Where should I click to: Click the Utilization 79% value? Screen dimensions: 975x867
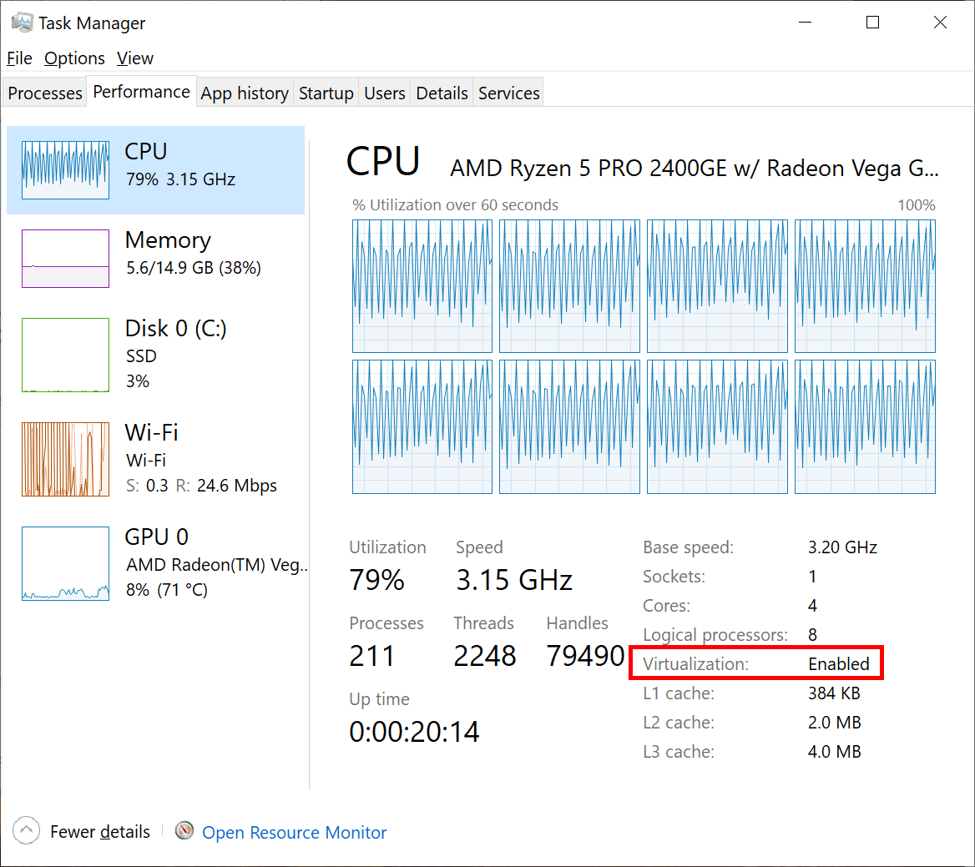click(x=376, y=580)
